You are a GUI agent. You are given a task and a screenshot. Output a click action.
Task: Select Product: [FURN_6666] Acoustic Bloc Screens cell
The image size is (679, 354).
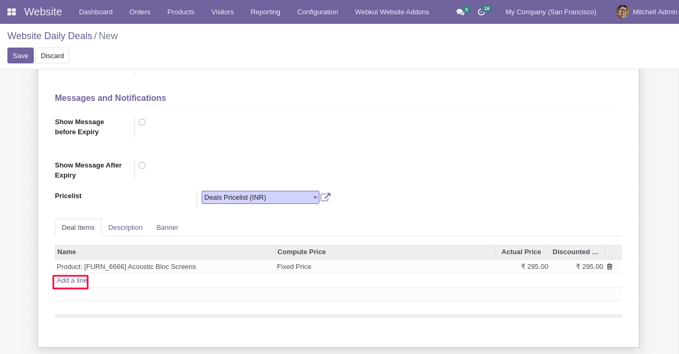tap(165, 267)
